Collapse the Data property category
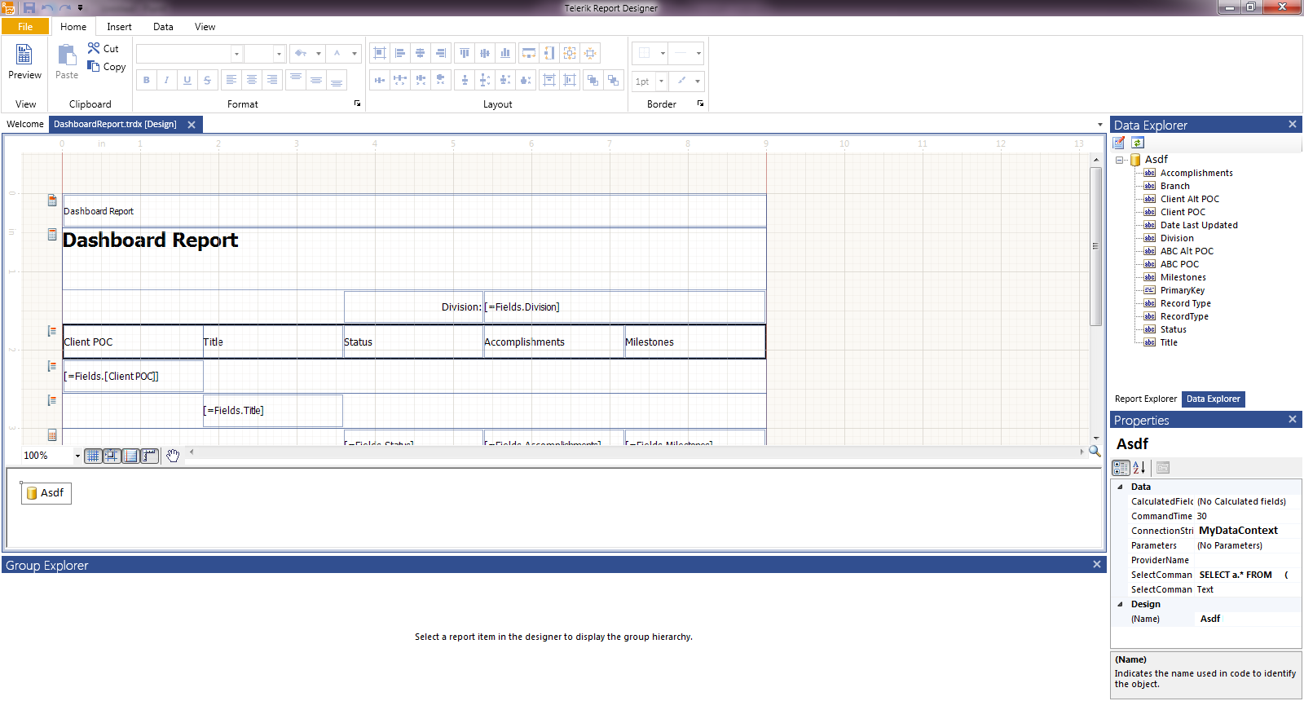Viewport: 1304px width, 701px height. click(x=1120, y=487)
